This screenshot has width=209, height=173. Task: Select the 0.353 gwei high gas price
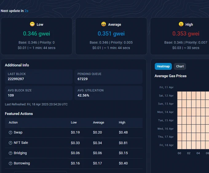[186, 34]
